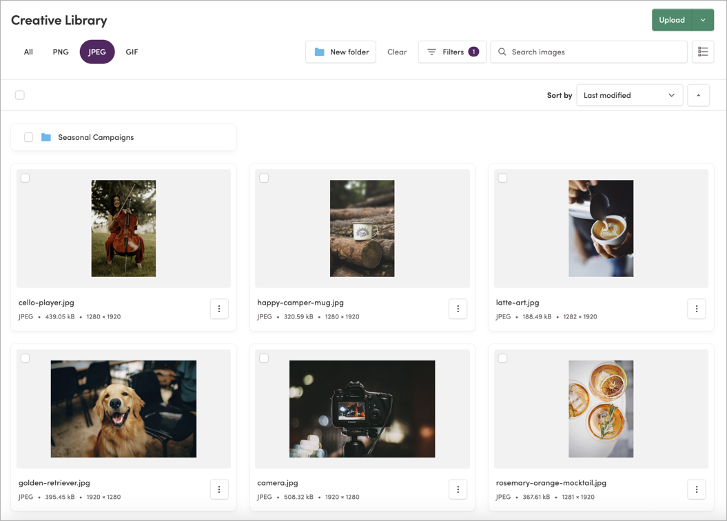727x521 pixels.
Task: Open the latte-art.jpg thumbnail
Action: point(601,228)
